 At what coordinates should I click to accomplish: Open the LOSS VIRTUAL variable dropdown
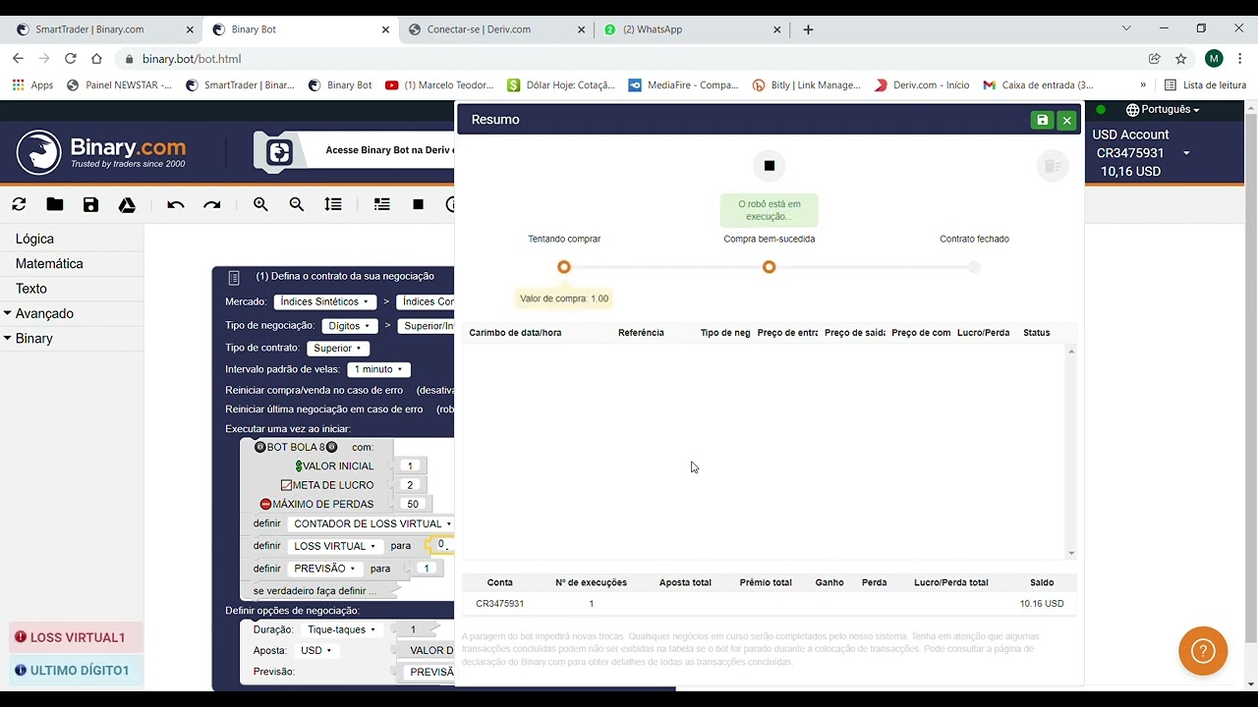[334, 546]
